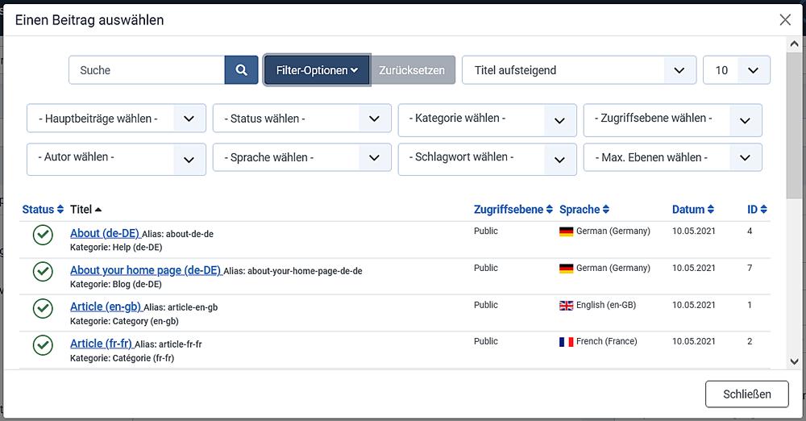The image size is (806, 421).
Task: Close the dialog with the X icon
Action: (785, 20)
